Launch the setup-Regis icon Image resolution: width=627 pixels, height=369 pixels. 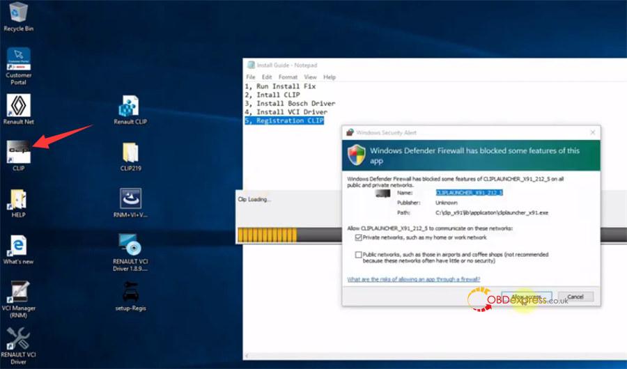(130, 296)
